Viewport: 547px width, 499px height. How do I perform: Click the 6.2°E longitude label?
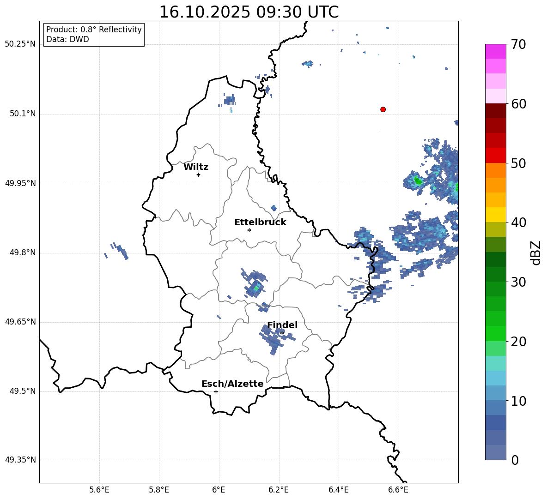click(279, 490)
